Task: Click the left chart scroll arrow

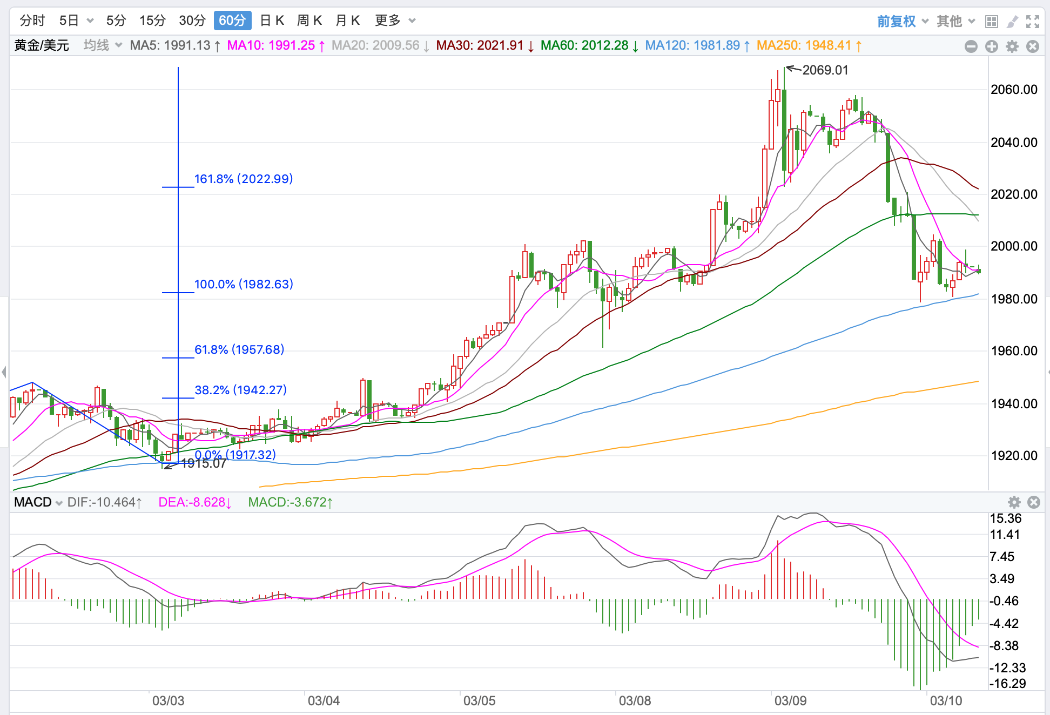Action: (4, 372)
